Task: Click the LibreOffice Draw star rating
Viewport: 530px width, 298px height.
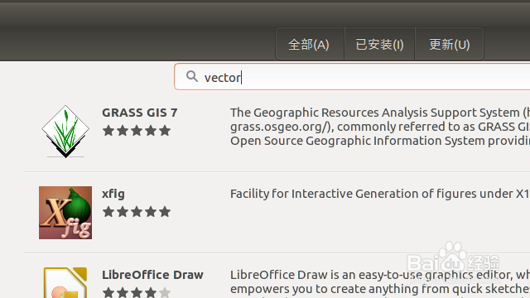Action: click(136, 292)
